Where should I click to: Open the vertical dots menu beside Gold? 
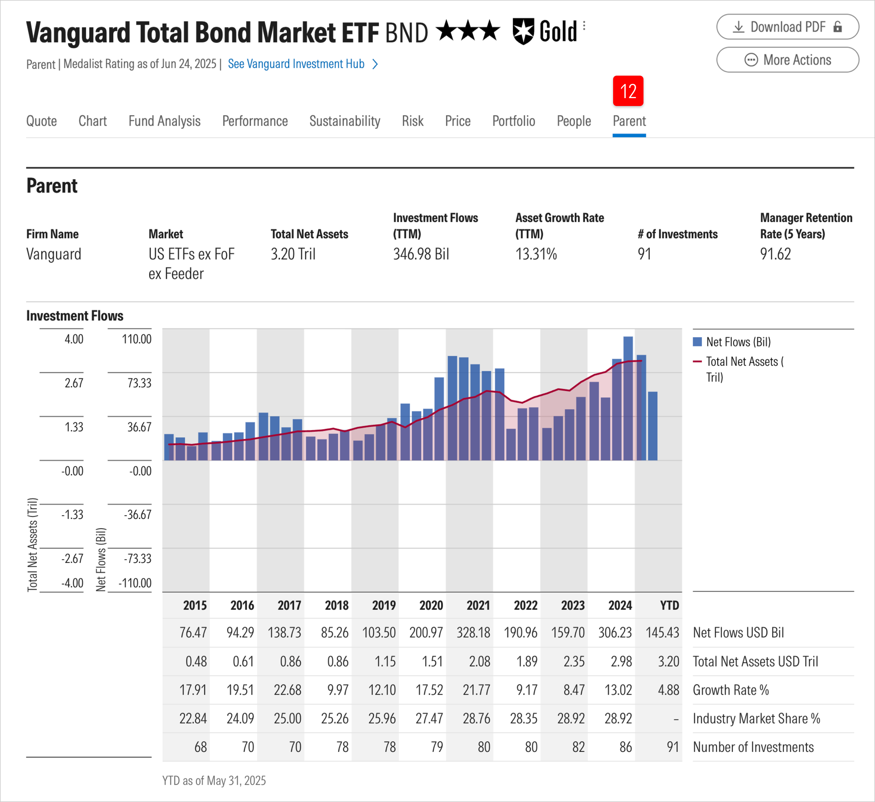click(x=584, y=26)
